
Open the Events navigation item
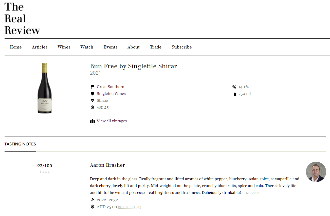click(111, 47)
